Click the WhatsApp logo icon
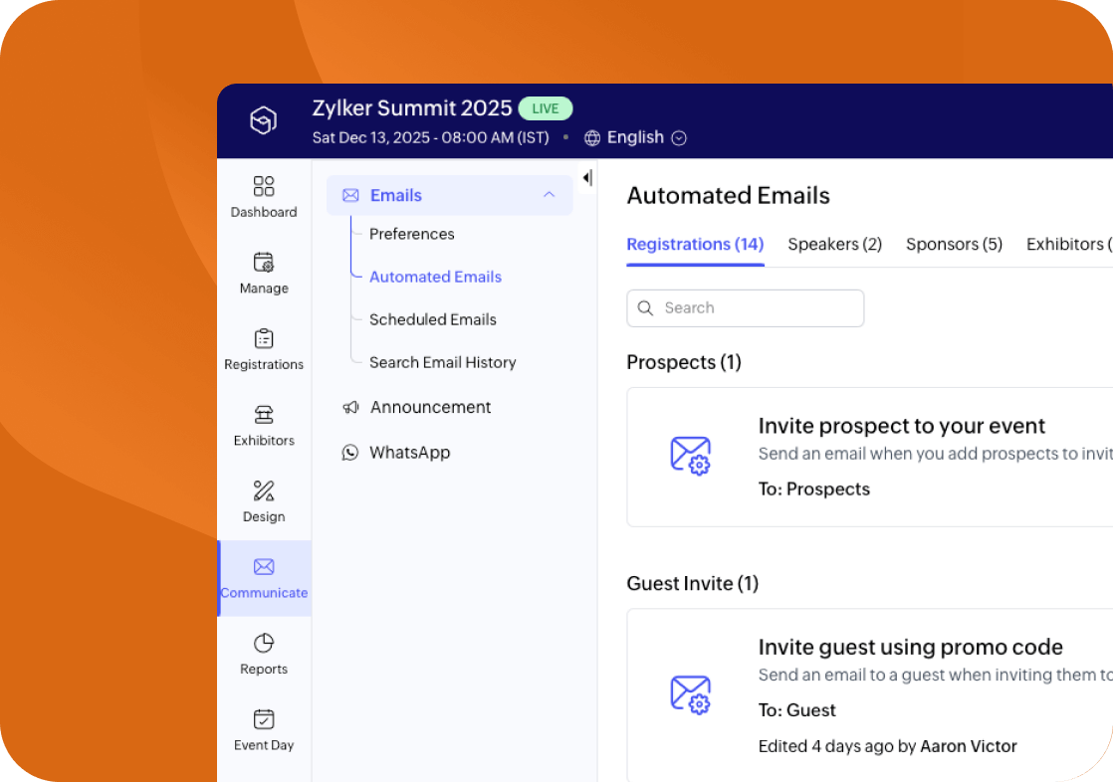 pos(350,453)
